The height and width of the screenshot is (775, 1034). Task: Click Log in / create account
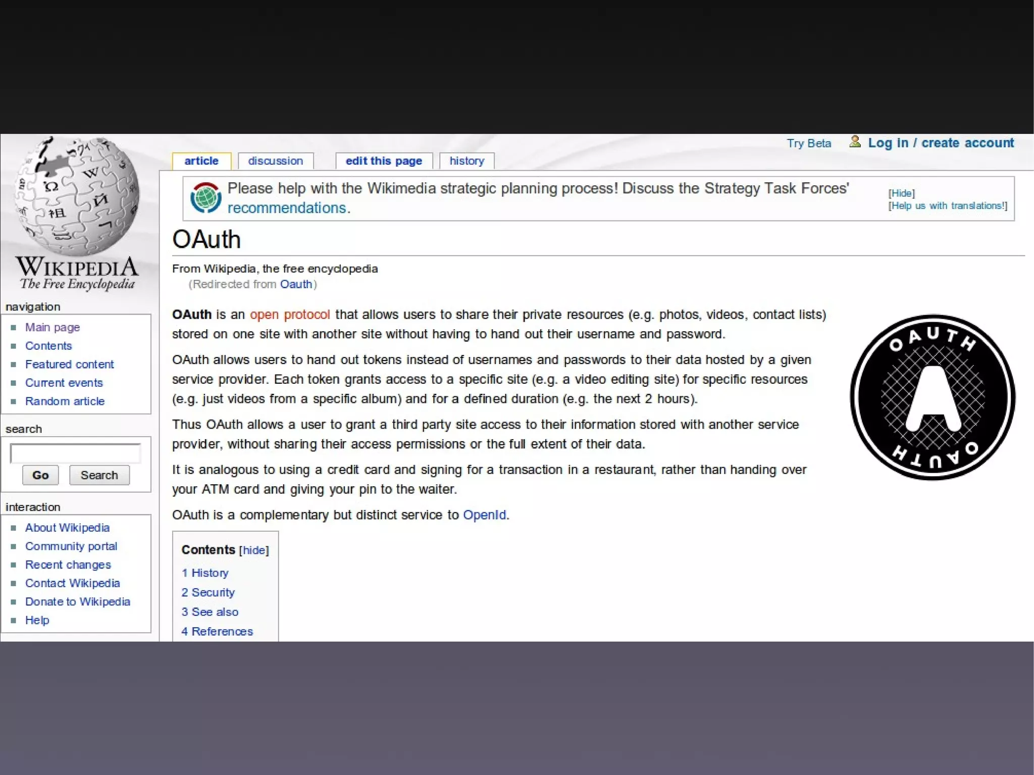coord(941,143)
